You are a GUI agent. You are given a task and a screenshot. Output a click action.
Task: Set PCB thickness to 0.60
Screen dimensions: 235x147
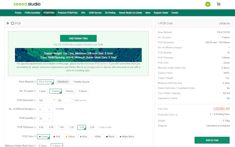point(41,127)
